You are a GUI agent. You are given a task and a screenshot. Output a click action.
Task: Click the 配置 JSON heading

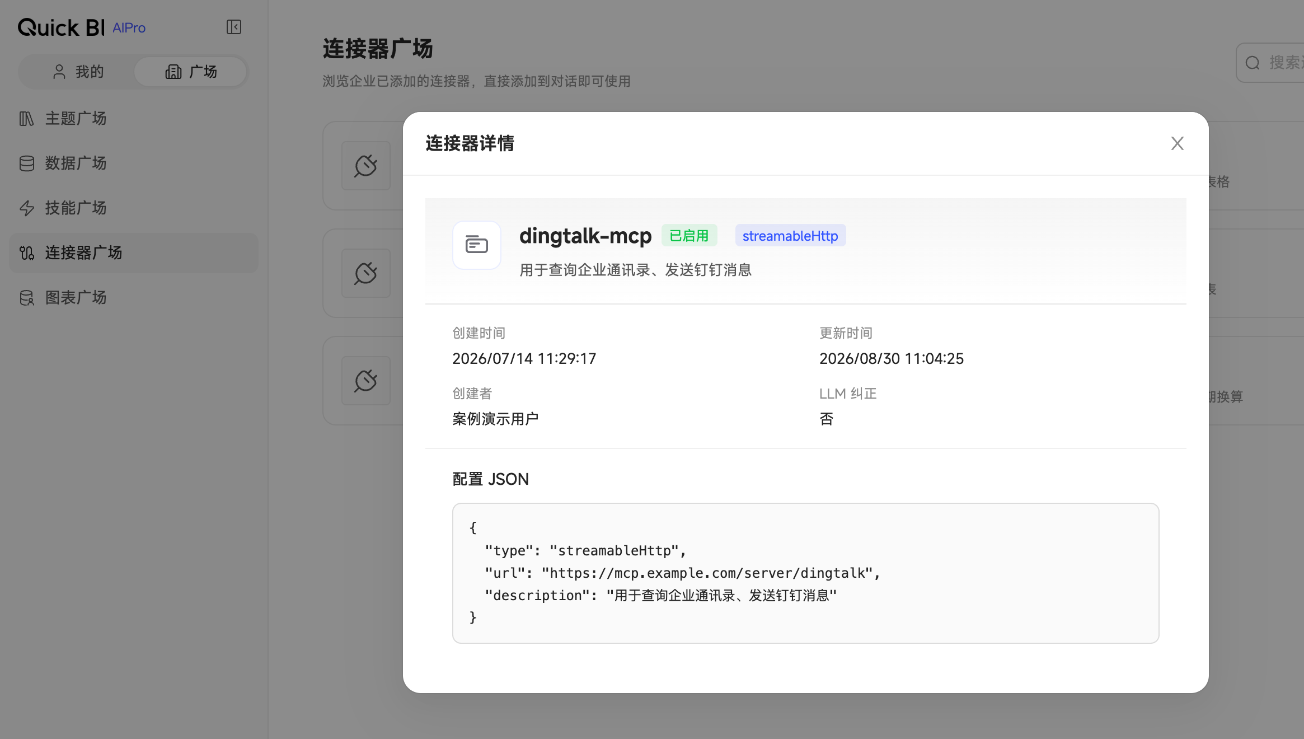point(491,479)
